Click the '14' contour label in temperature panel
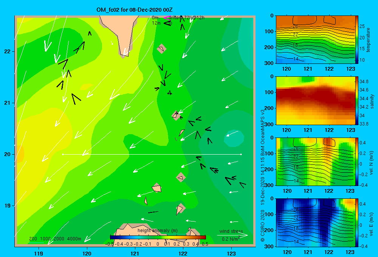 click(296, 59)
